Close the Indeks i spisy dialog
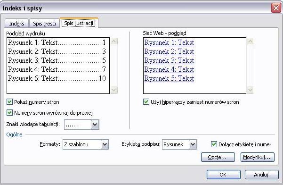This screenshot has width=283, height=185. pyautogui.click(x=276, y=8)
